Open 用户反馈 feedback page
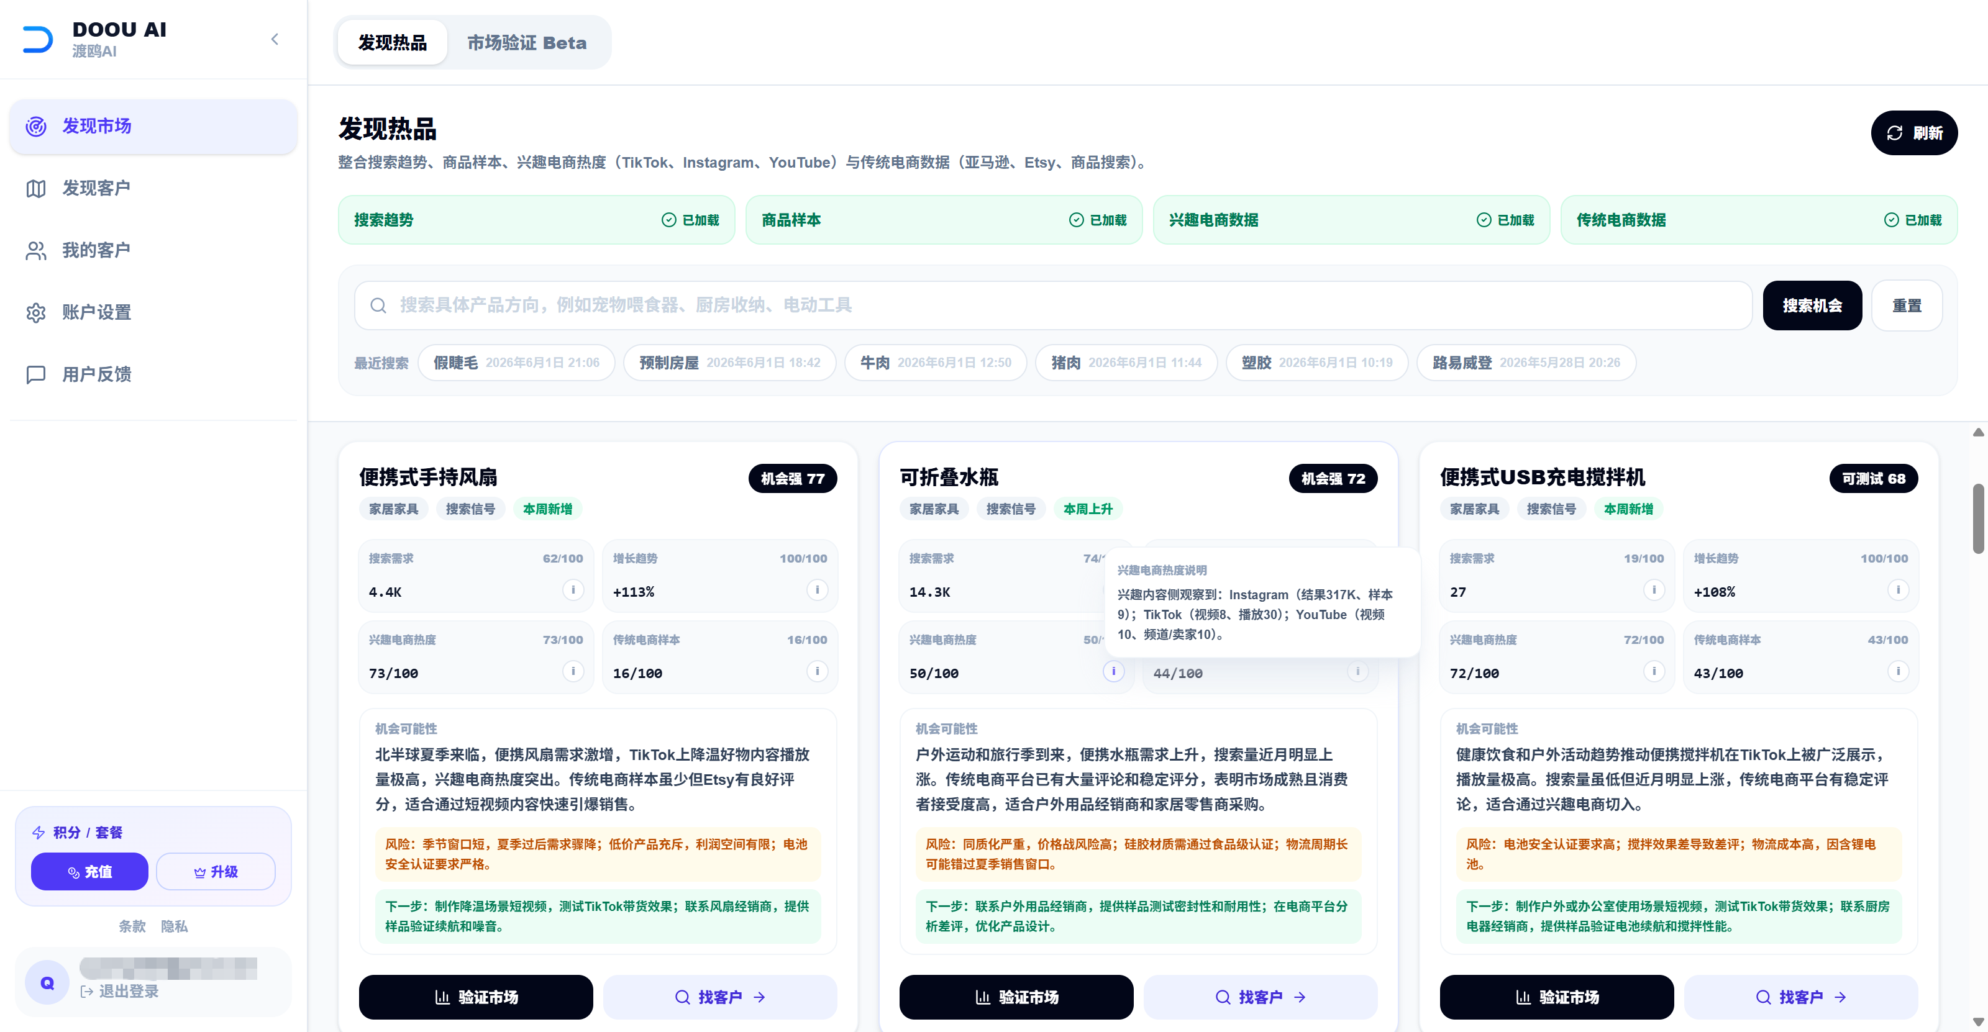1988x1032 pixels. 153,374
